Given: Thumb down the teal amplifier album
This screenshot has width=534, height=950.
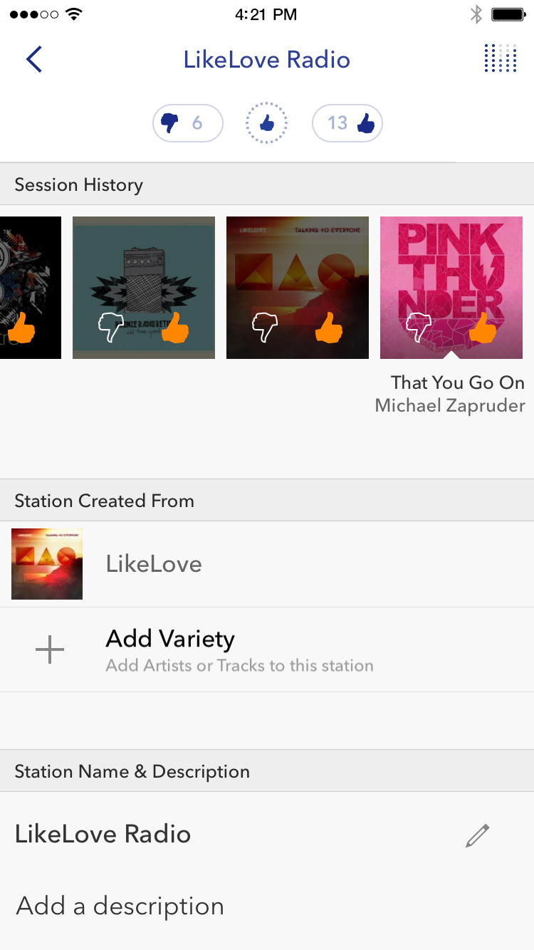Looking at the screenshot, I should click(x=111, y=328).
